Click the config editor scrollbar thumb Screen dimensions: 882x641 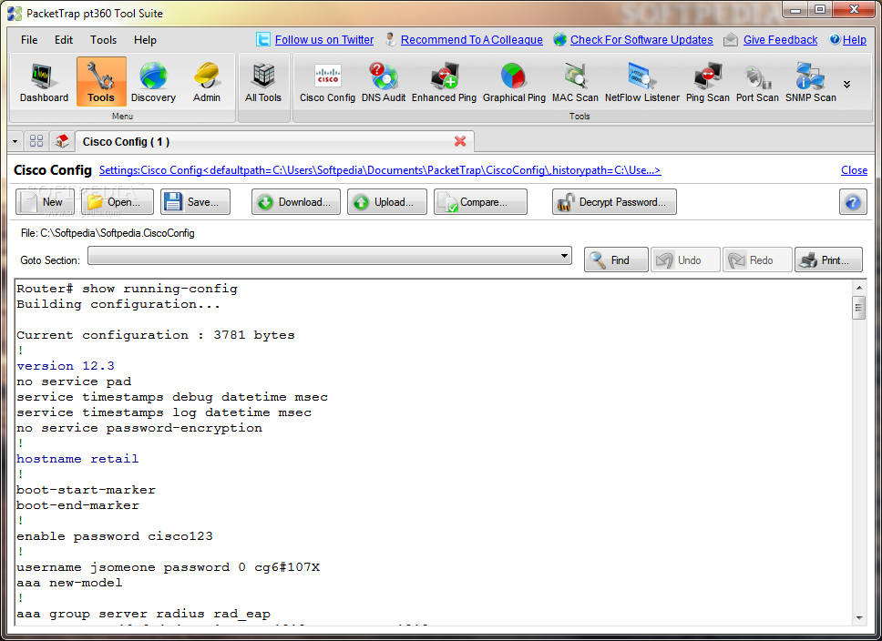pos(859,307)
